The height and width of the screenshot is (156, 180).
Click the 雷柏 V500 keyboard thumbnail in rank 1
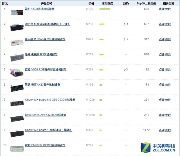[17, 12]
